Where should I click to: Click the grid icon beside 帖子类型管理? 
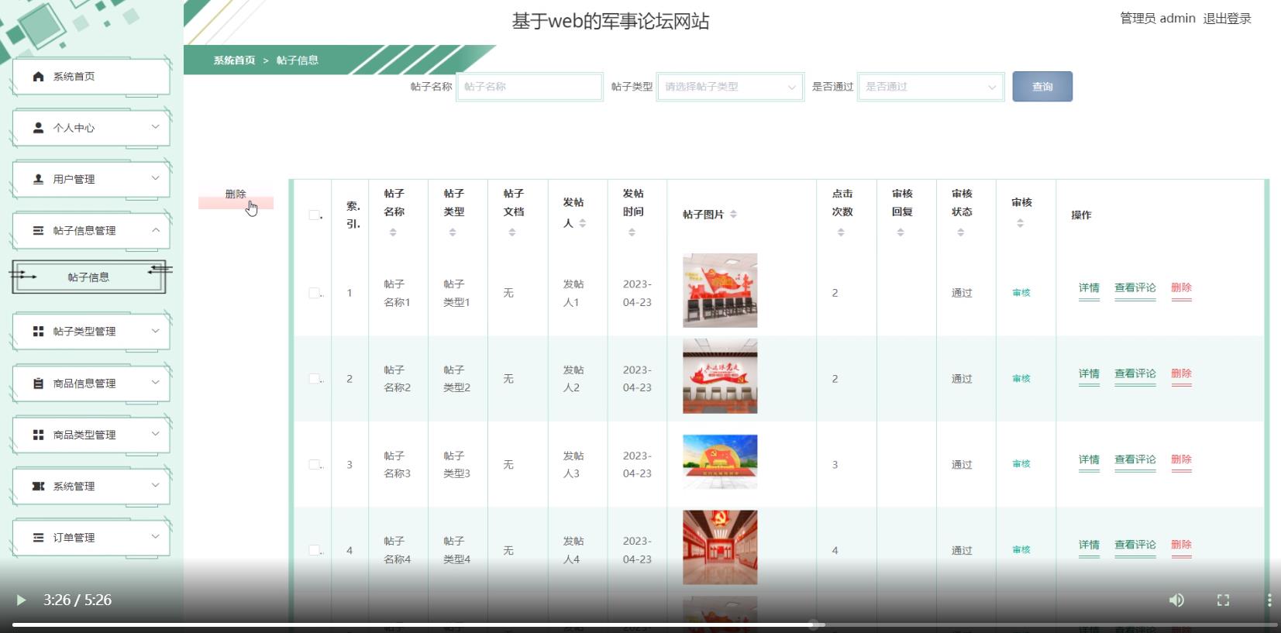pyautogui.click(x=38, y=331)
